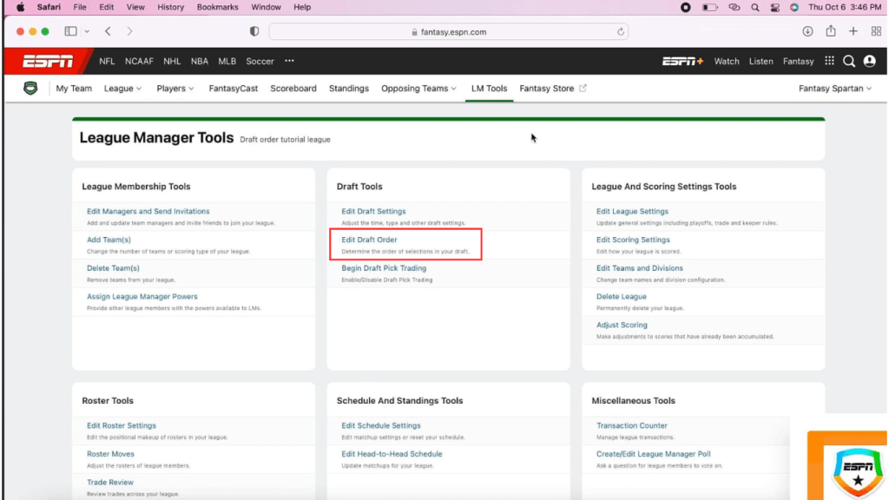Click the Fantasy Store external link icon
This screenshot has height=500, width=889.
point(583,88)
